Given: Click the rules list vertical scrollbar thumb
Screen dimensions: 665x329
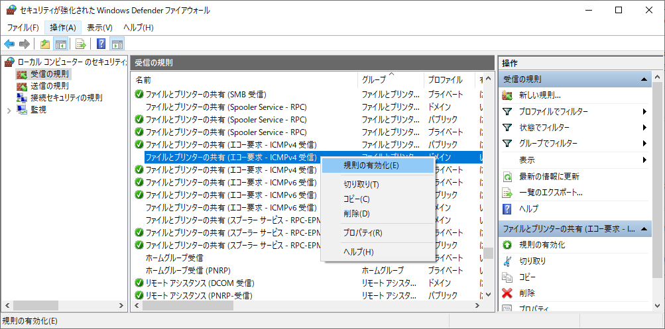Looking at the screenshot, I should tap(488, 253).
